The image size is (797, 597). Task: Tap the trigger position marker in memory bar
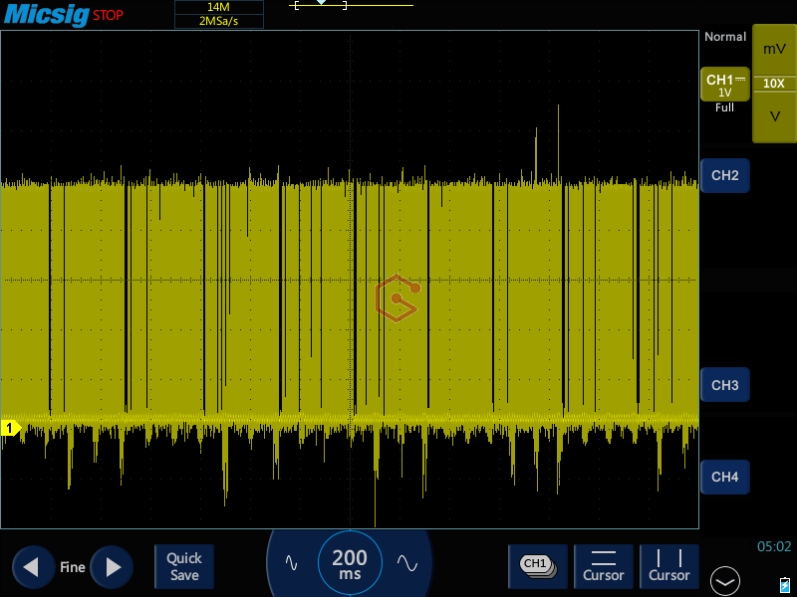click(x=321, y=3)
